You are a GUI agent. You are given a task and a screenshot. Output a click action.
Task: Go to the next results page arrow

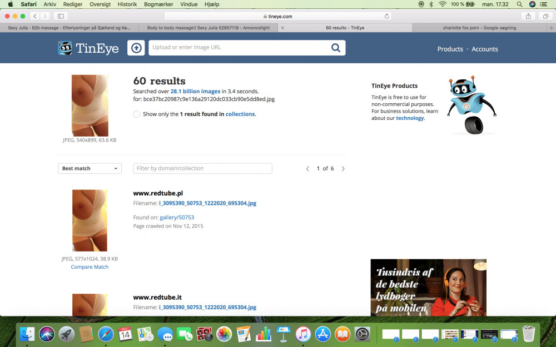[343, 169]
